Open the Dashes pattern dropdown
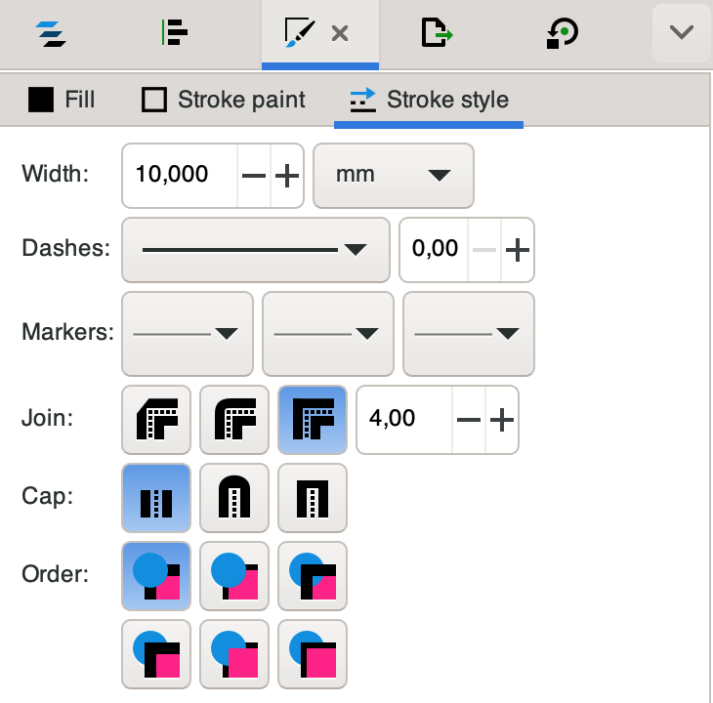The image size is (713, 703). coord(254,249)
